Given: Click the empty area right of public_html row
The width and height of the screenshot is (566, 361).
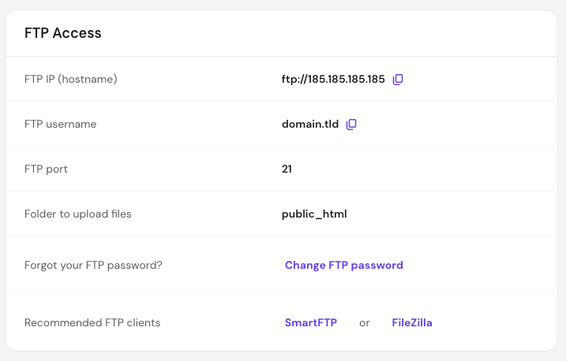Looking at the screenshot, I should pyautogui.click(x=452, y=214).
